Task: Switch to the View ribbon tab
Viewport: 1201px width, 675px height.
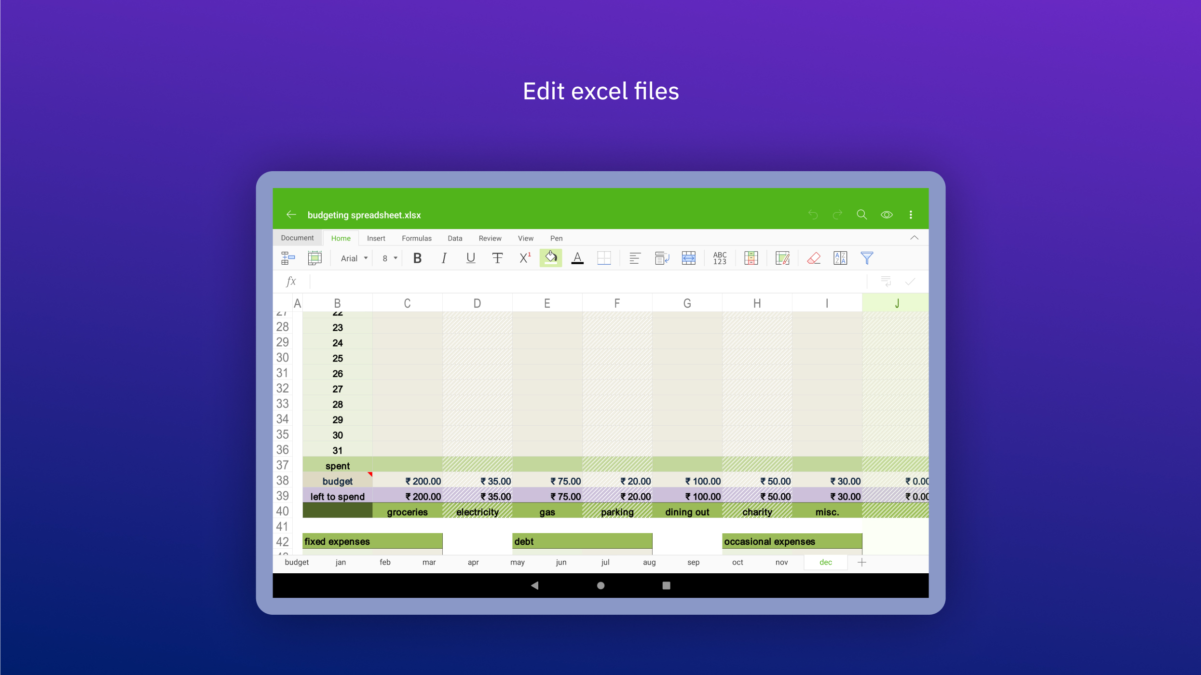Action: (x=525, y=238)
